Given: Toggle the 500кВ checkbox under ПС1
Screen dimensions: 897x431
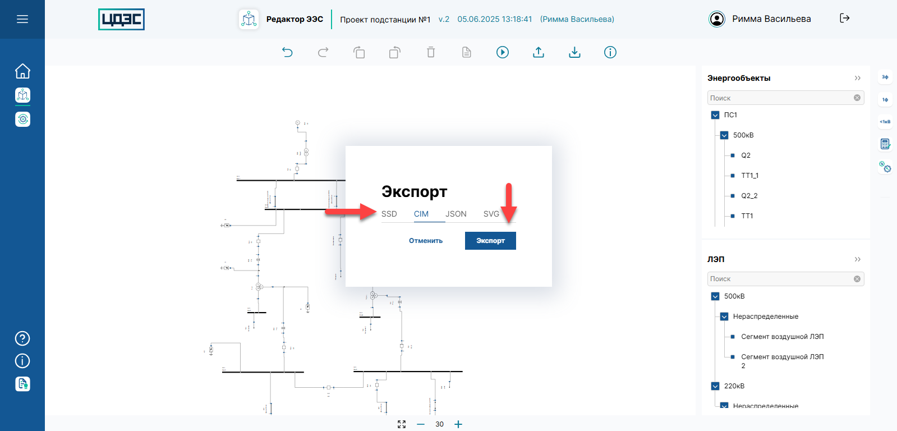Looking at the screenshot, I should tap(724, 135).
